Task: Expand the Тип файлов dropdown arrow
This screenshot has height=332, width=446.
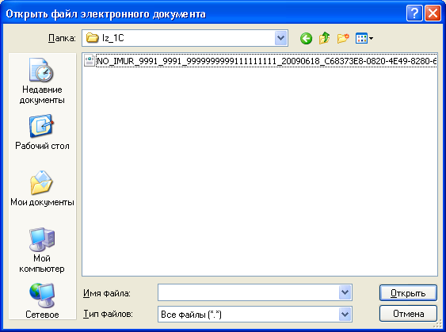Action: 345,314
